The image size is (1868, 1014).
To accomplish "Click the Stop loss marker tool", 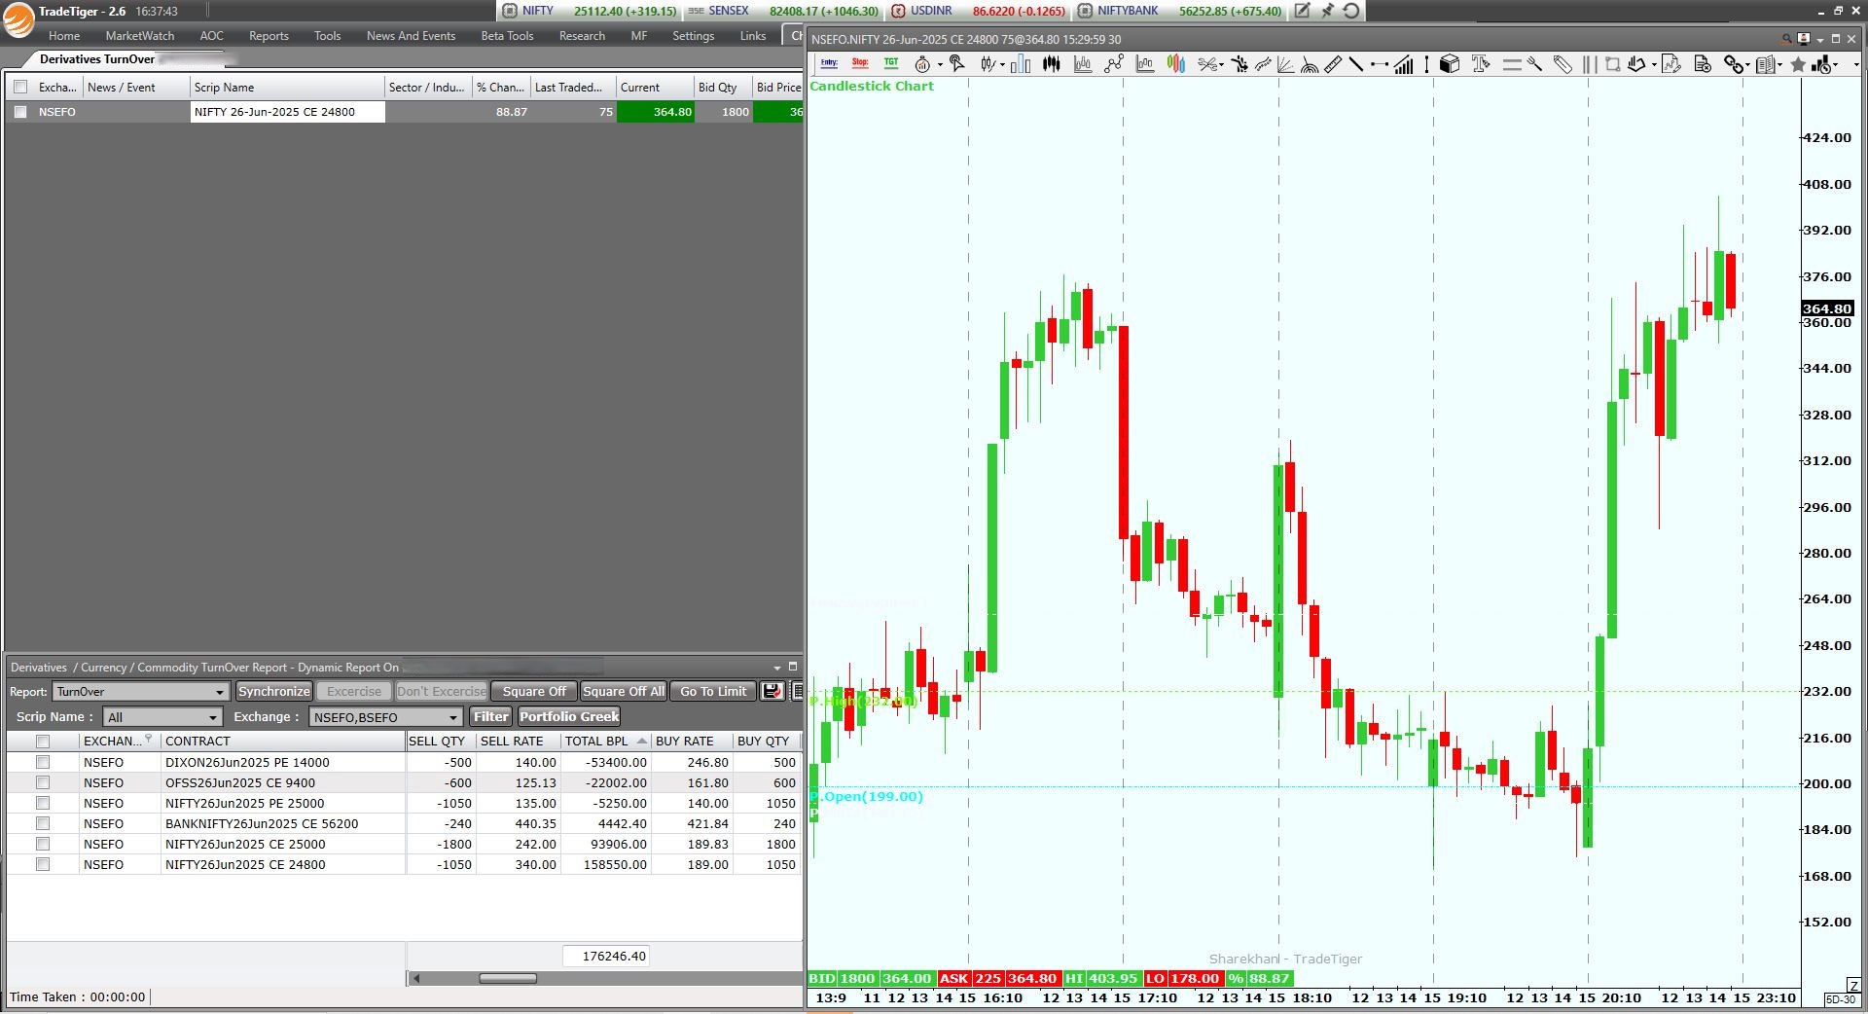I will point(860,63).
